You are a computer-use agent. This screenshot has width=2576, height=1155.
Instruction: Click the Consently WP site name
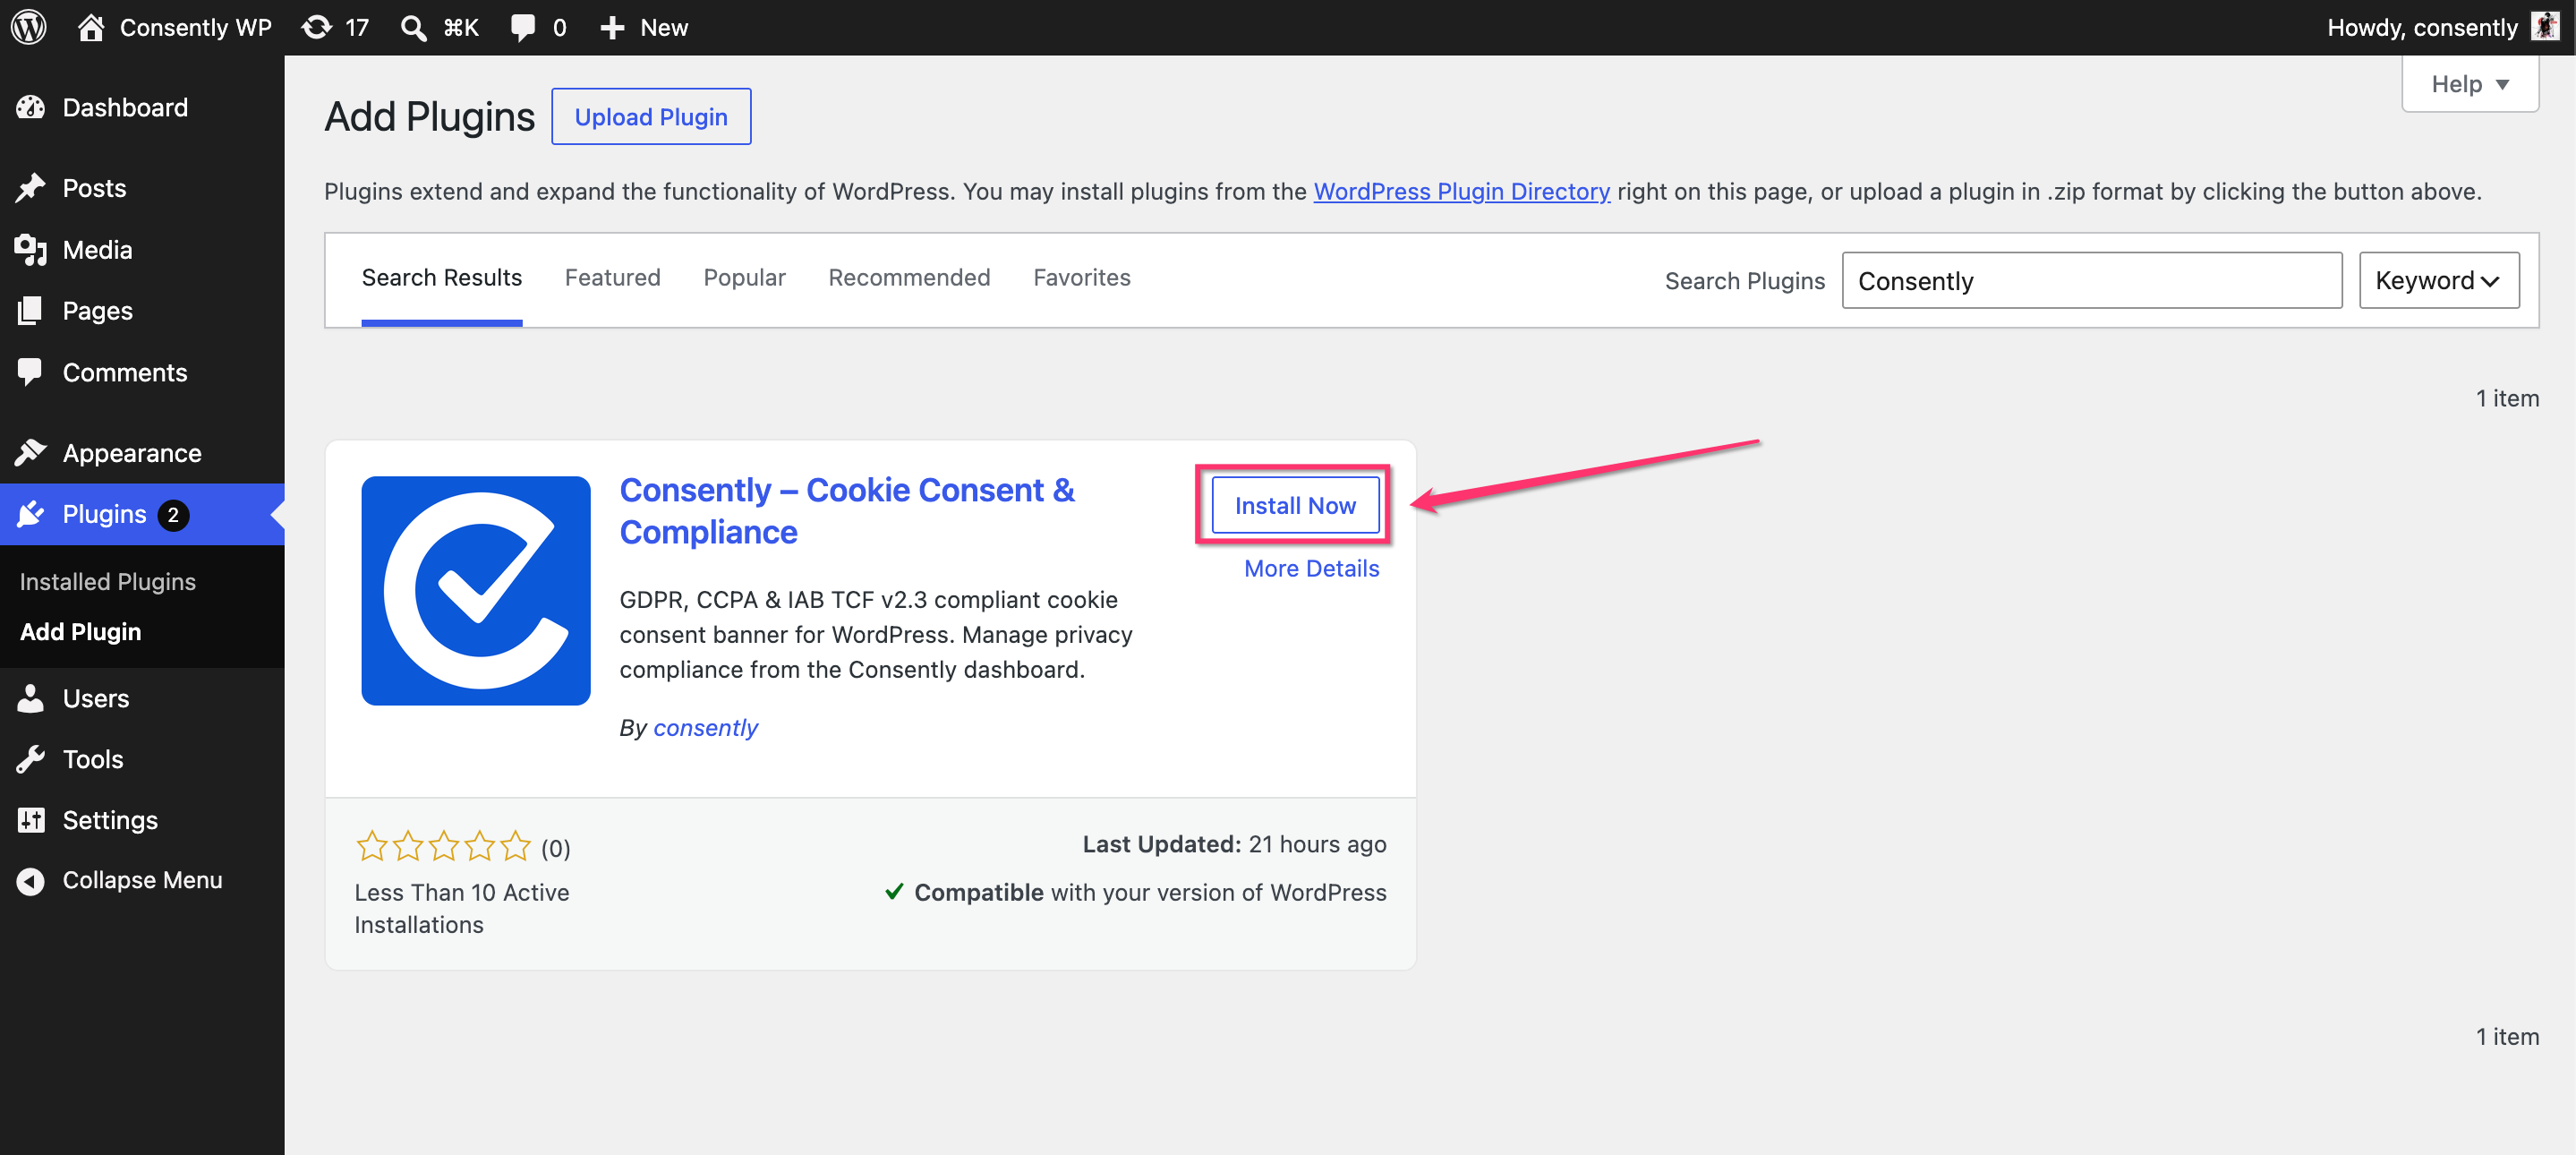coord(196,27)
